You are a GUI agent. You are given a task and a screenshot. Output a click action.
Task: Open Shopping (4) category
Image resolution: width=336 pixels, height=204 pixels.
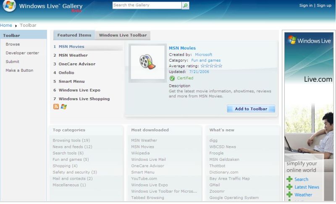[x=65, y=166]
